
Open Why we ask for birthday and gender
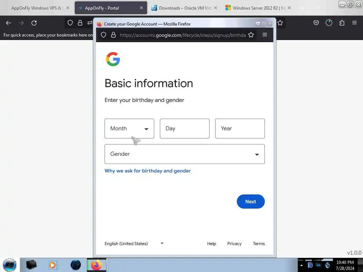coord(148,171)
